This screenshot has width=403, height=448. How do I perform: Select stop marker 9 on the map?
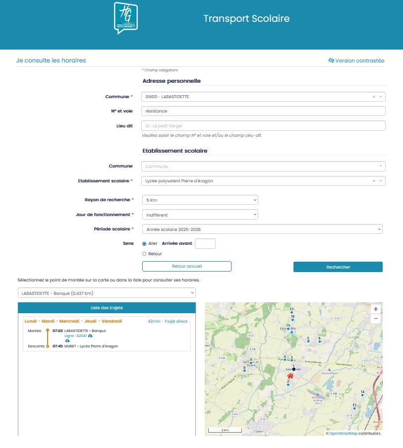244,371
